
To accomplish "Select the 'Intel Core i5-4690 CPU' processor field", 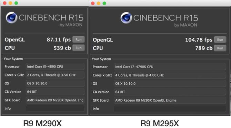I will 55,67.
